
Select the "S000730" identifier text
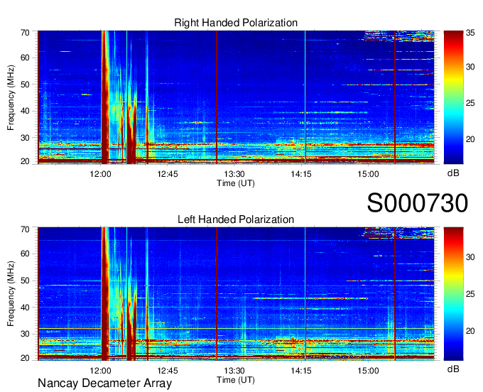tap(418, 203)
